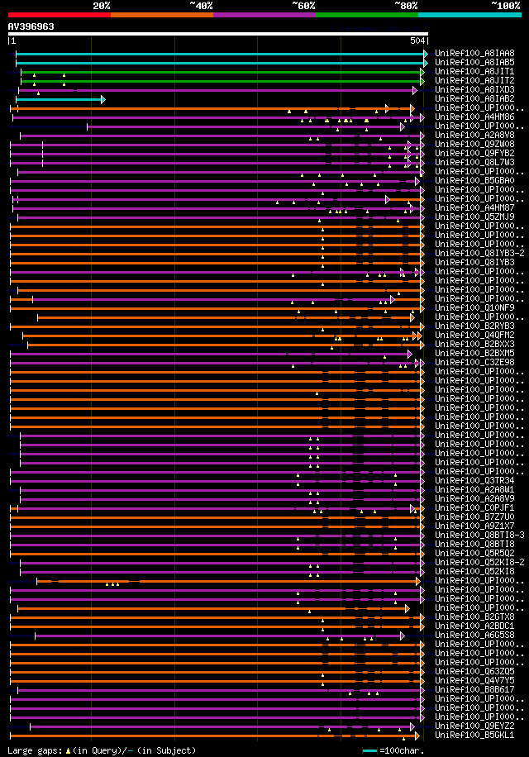Image resolution: width=529 pixels, height=757 pixels.
Task: Select the UniRef100_Q63ZQ5 label
Action: 474,672
